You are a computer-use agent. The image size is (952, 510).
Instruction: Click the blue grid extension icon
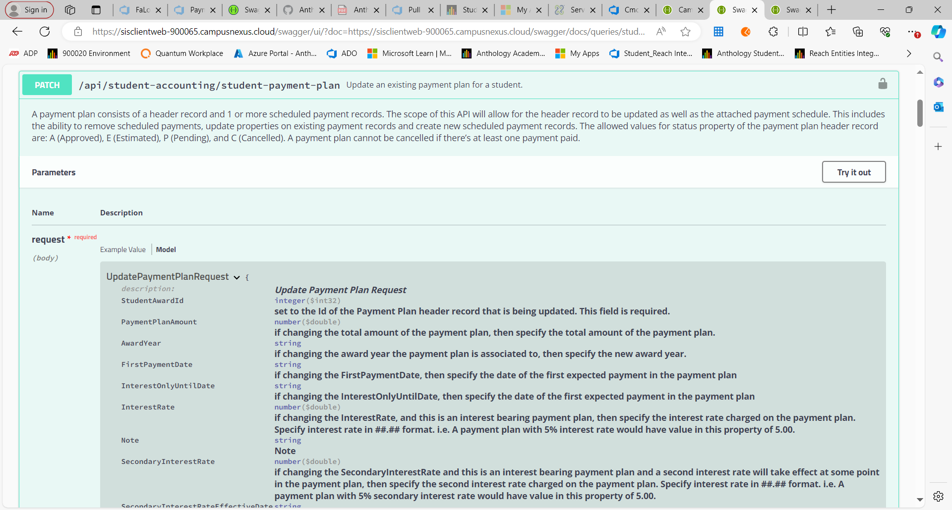718,32
